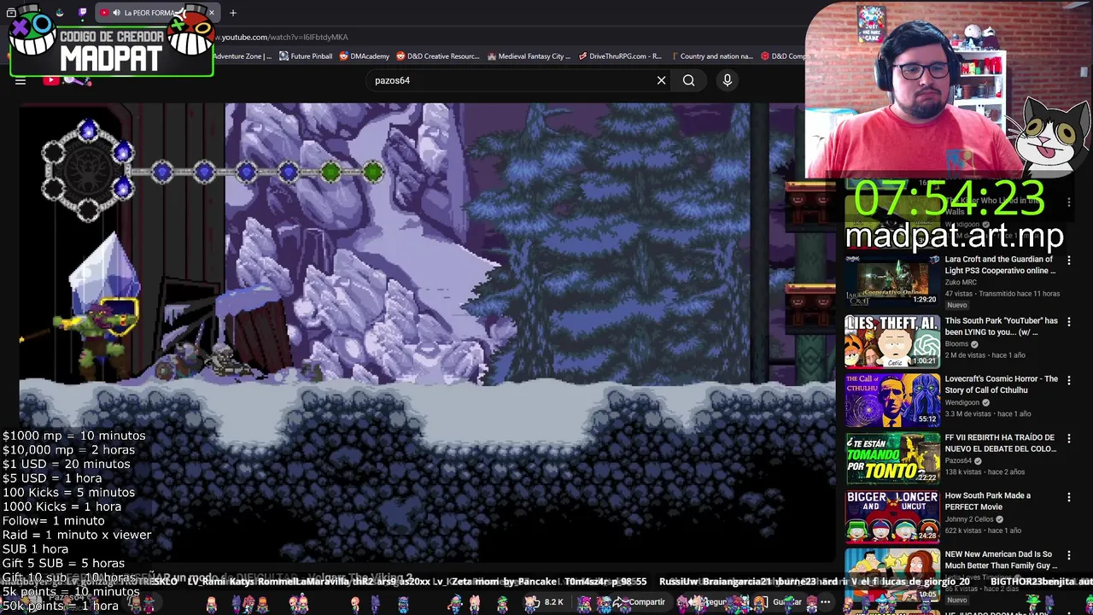Open Lovecraft's Cosmic Horror video title
Image resolution: width=1093 pixels, height=615 pixels.
pos(1001,384)
